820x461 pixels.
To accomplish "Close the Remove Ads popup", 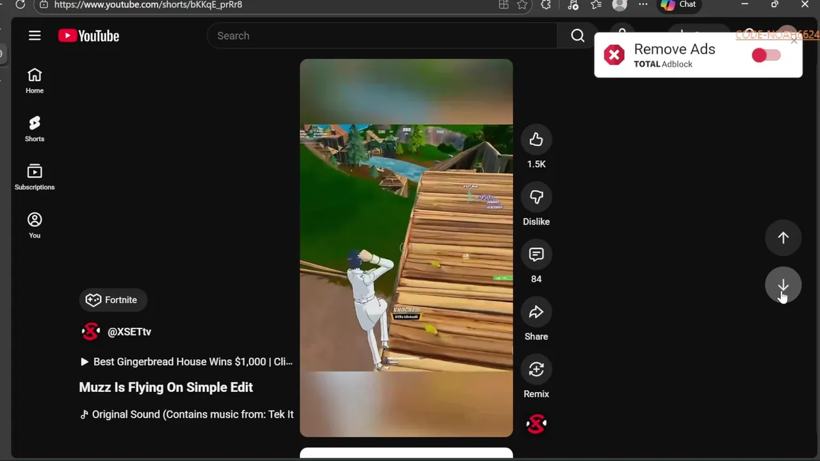I will point(794,40).
